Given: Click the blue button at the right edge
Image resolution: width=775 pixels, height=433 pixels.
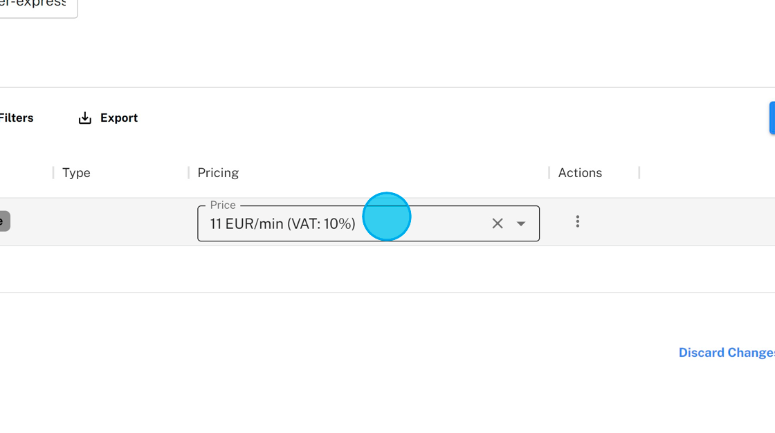Looking at the screenshot, I should [772, 118].
